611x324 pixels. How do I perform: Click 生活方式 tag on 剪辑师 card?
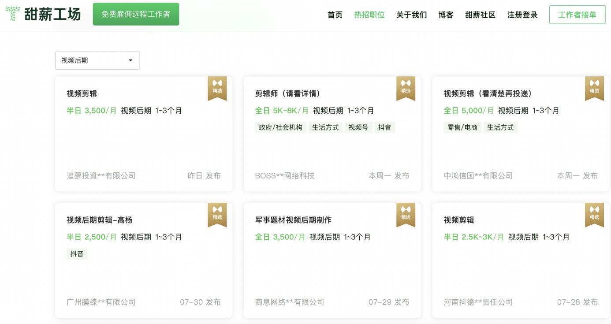[325, 127]
